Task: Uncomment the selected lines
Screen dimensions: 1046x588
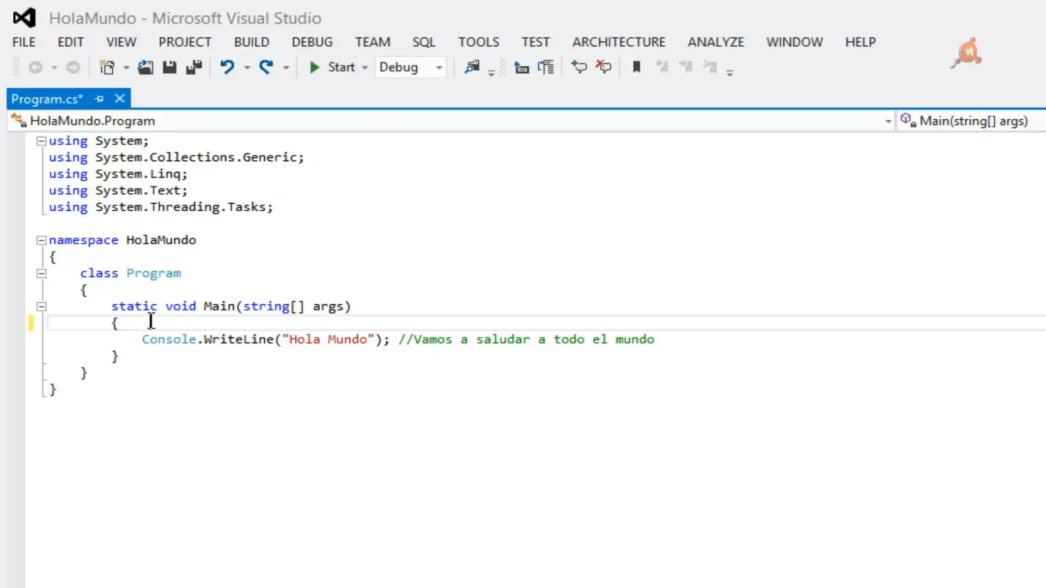Action: [x=604, y=67]
